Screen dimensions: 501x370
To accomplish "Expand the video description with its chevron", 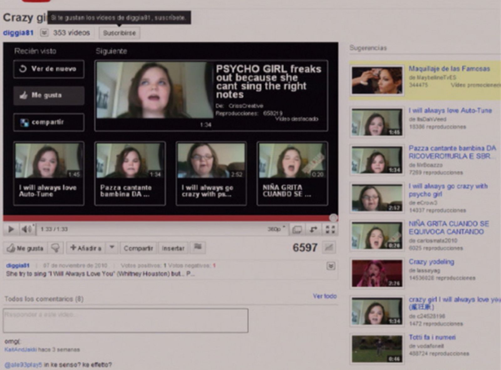I will pyautogui.click(x=330, y=266).
